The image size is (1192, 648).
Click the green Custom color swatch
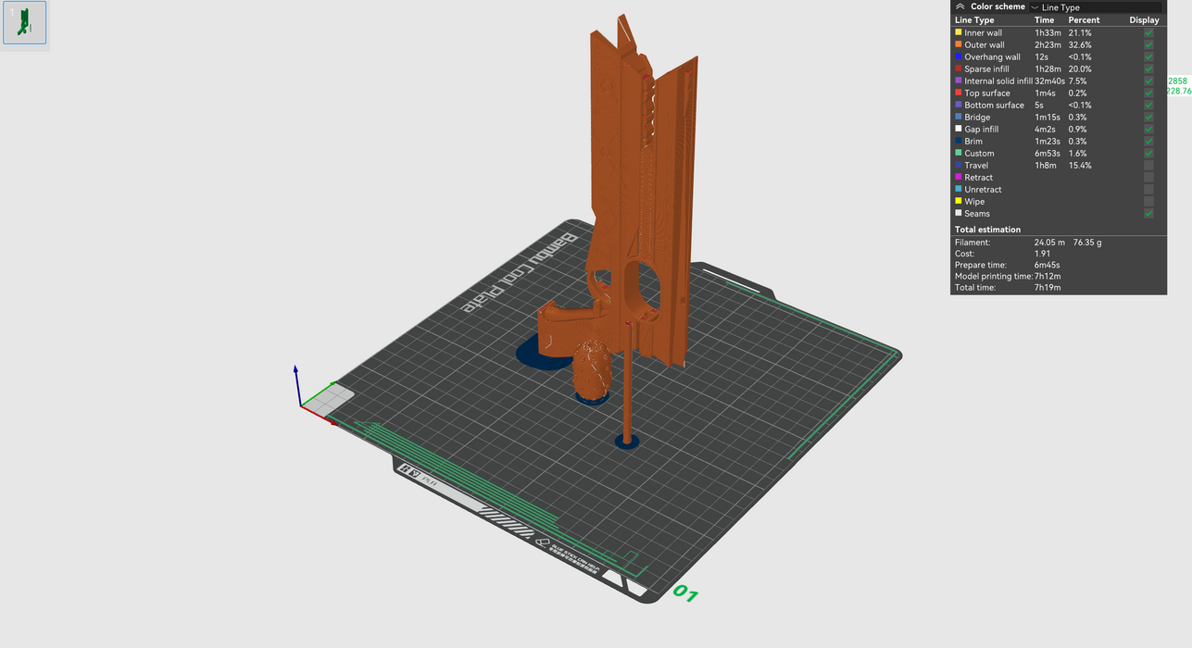959,154
